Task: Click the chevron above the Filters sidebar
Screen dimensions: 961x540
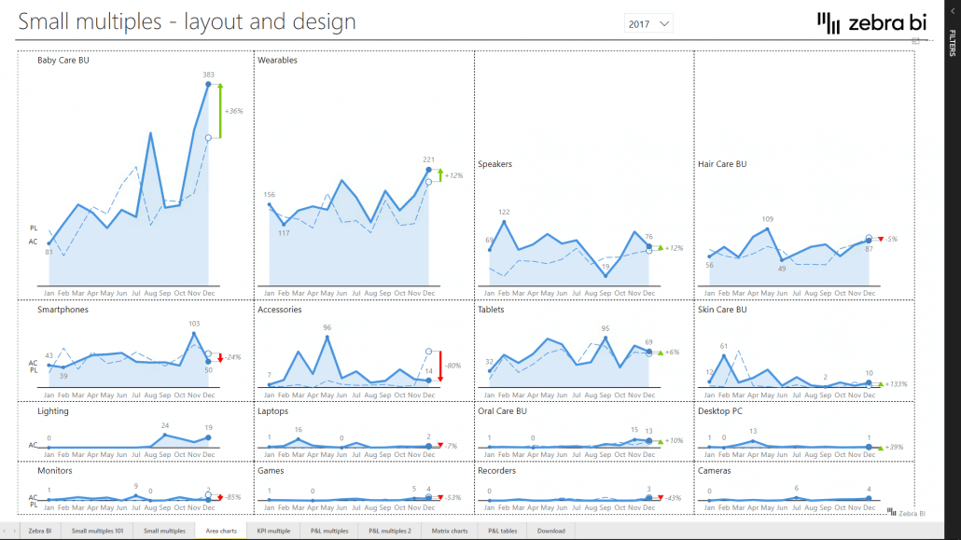Action: pos(953,10)
